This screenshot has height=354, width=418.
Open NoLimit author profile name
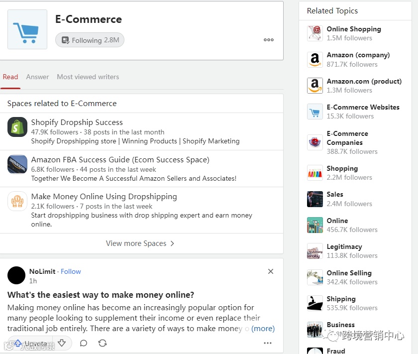coord(42,271)
